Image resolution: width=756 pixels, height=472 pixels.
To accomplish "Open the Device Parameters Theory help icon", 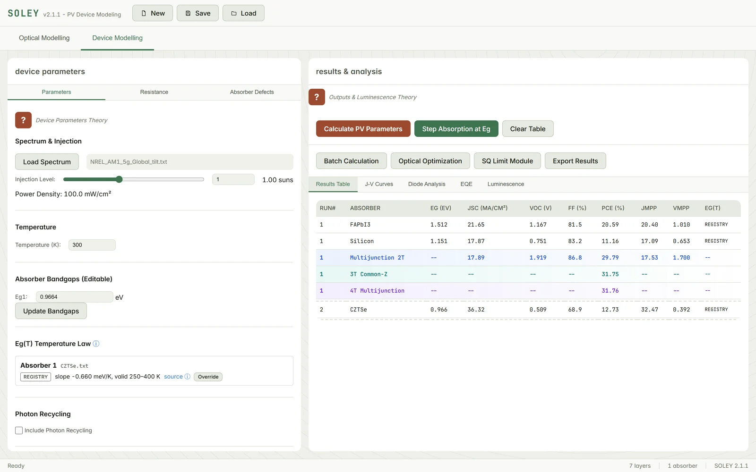I will [23, 120].
